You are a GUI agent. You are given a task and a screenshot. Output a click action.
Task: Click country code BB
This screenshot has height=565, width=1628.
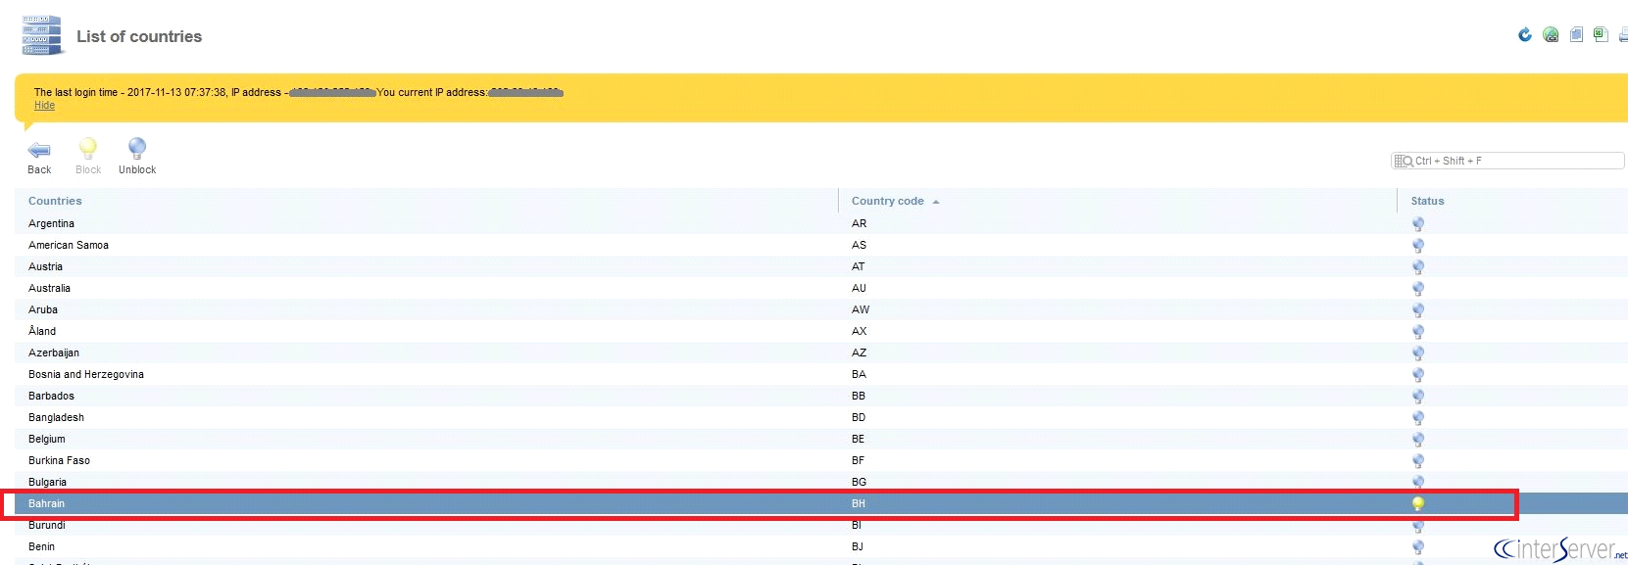[x=859, y=396]
